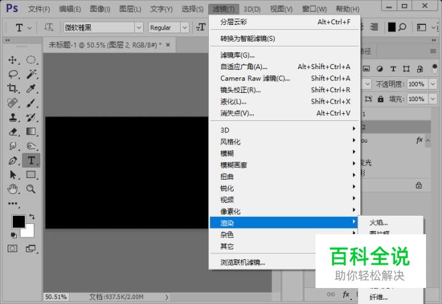Select the Brush tool
Viewport: 442px width, 304px height.
click(x=31, y=103)
